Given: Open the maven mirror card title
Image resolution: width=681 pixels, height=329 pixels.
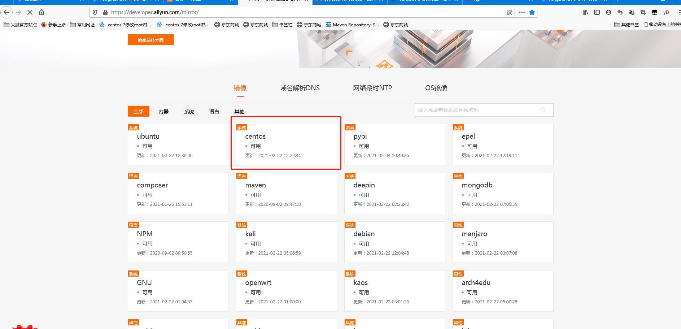Looking at the screenshot, I should click(x=256, y=185).
